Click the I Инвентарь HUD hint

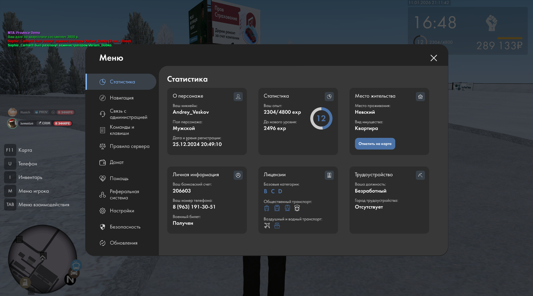point(23,177)
